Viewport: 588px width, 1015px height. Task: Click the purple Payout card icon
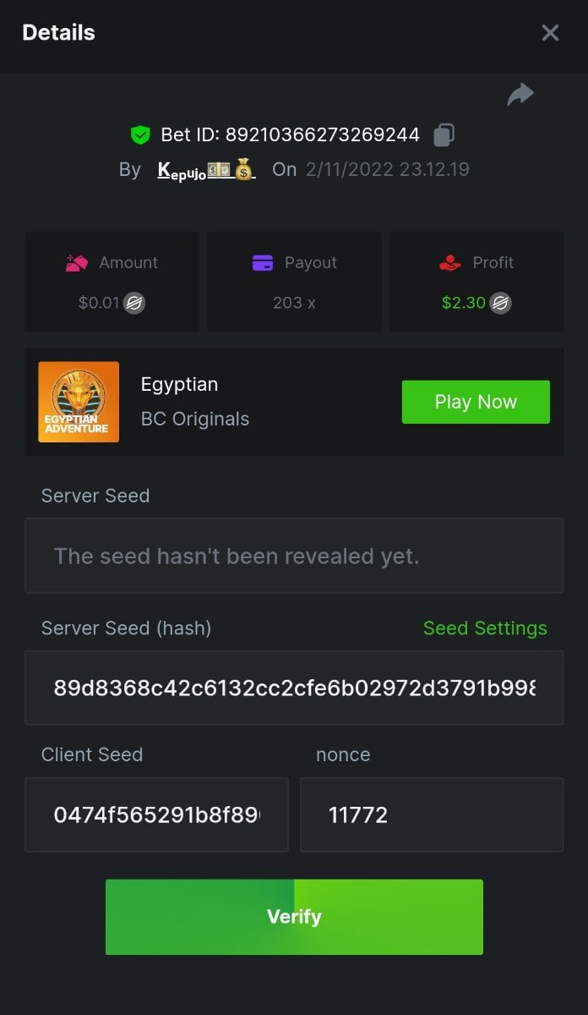point(263,263)
